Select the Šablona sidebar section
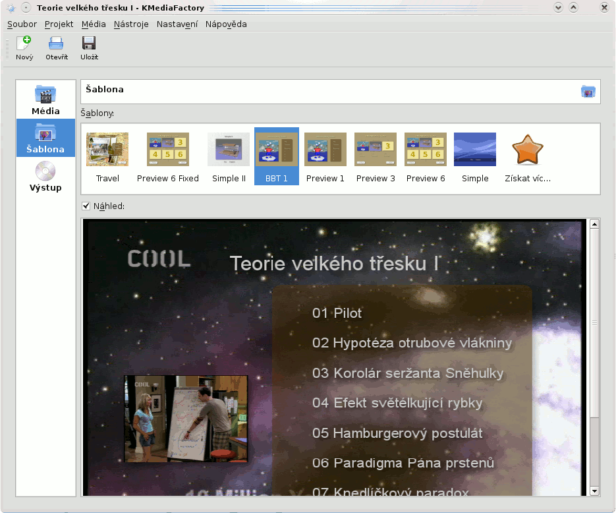The width and height of the screenshot is (616, 513). [x=45, y=138]
